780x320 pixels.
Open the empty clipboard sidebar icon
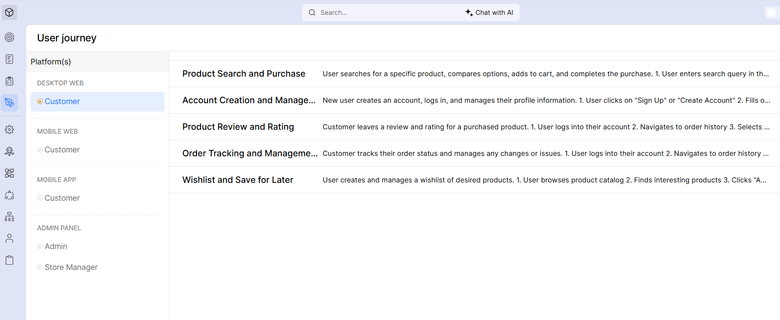tap(9, 260)
